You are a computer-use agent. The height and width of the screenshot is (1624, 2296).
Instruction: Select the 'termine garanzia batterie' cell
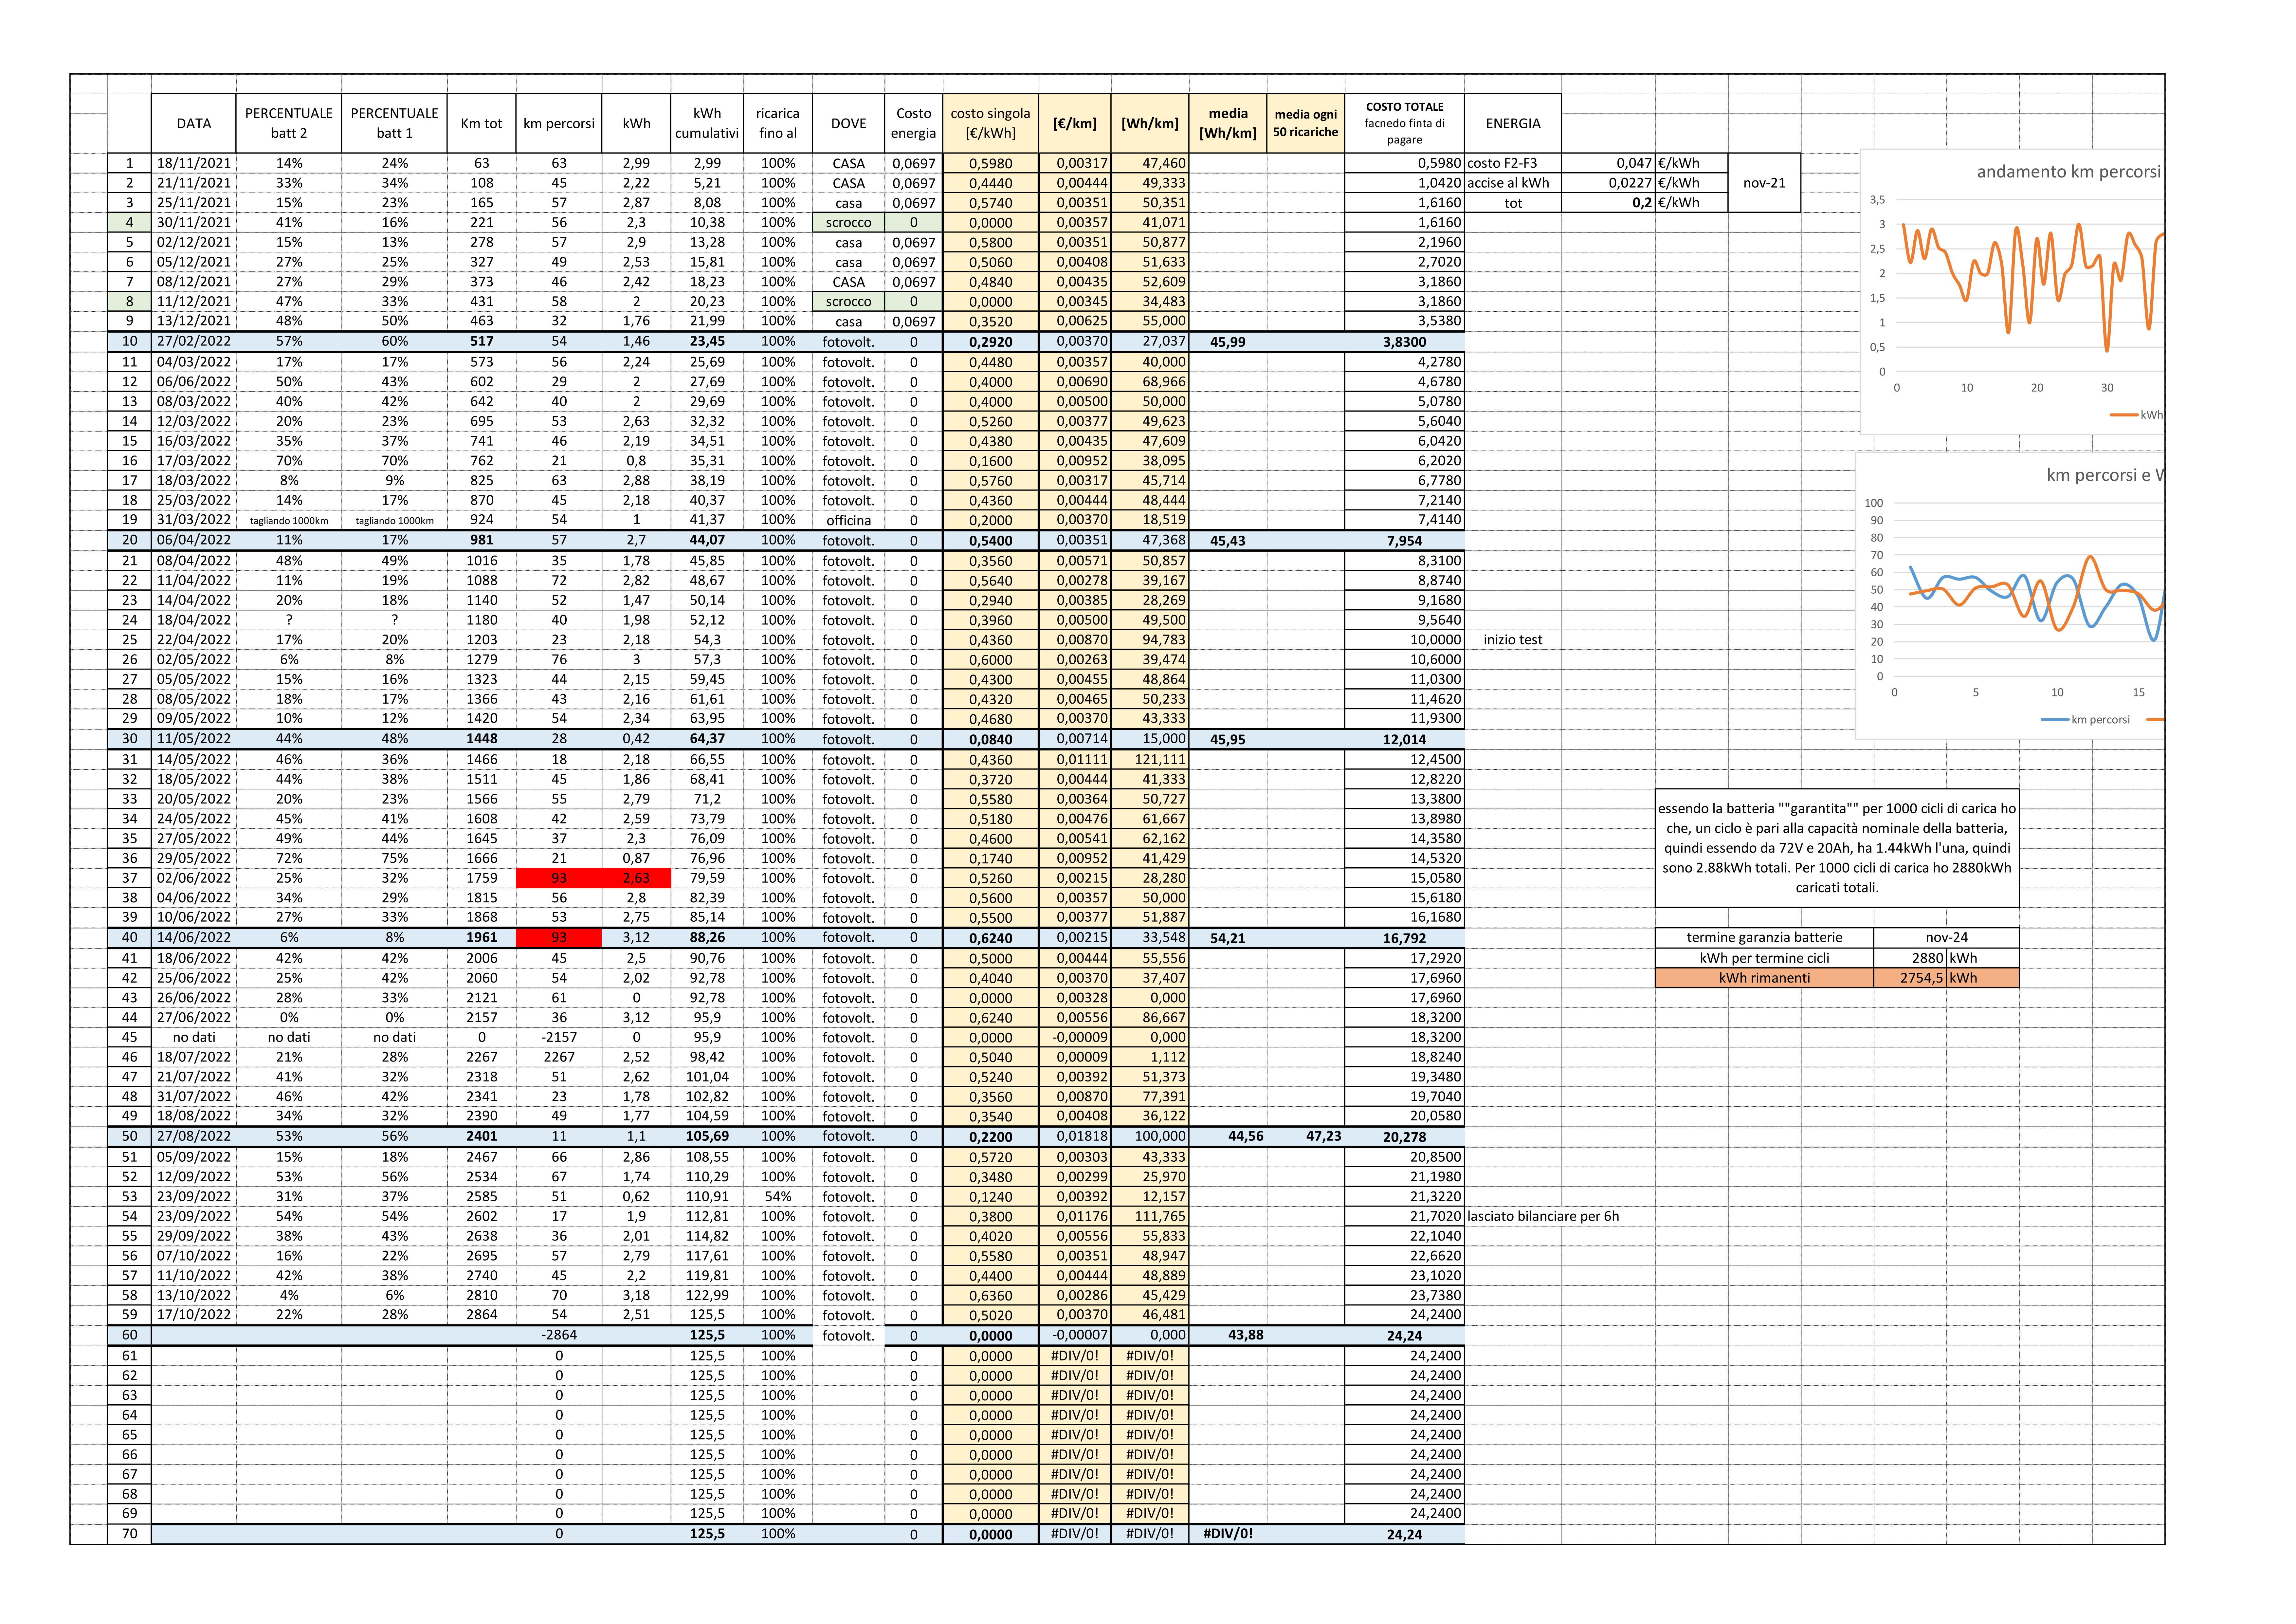pyautogui.click(x=1764, y=938)
